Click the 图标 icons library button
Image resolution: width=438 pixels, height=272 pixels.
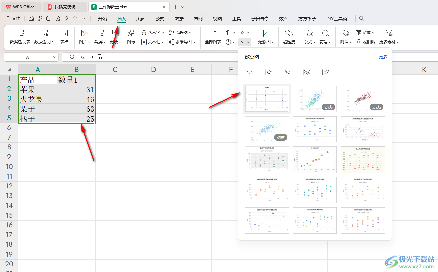131,37
